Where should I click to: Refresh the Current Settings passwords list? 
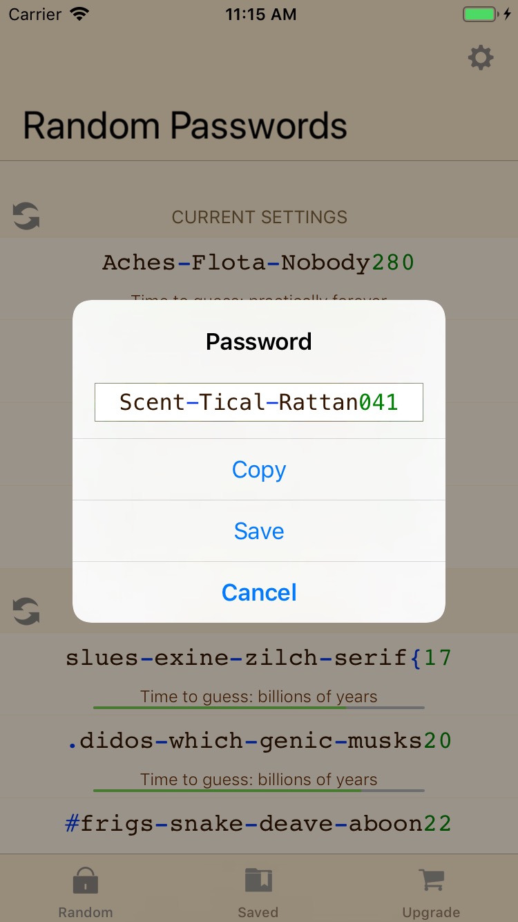(x=26, y=216)
